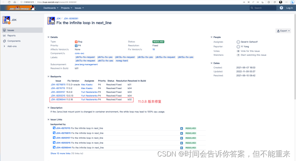This screenshot has height=161, width=296.
Task: Collapse the People section
Action: [211, 37]
